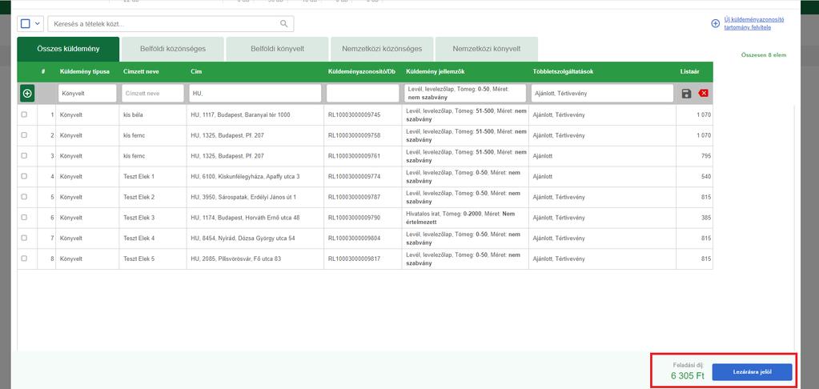Click the list price 385
The height and width of the screenshot is (389, 819).
click(x=706, y=218)
